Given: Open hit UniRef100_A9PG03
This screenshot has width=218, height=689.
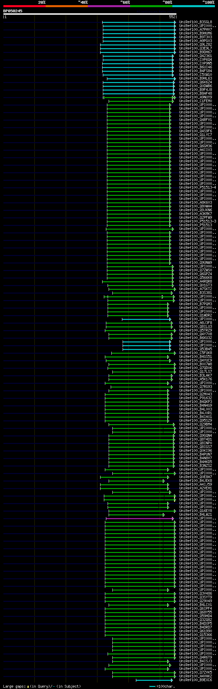Looking at the screenshot, I should (x=196, y=41).
